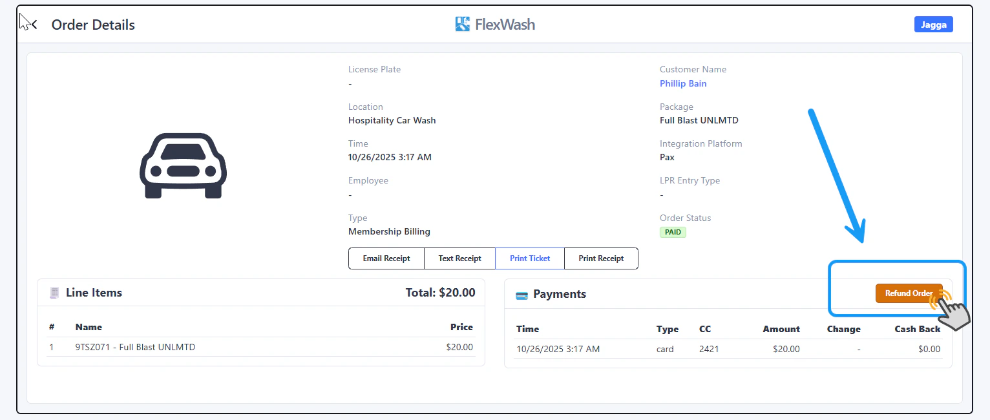Click Print Ticket
Viewport: 990px width, 420px height.
(530, 258)
